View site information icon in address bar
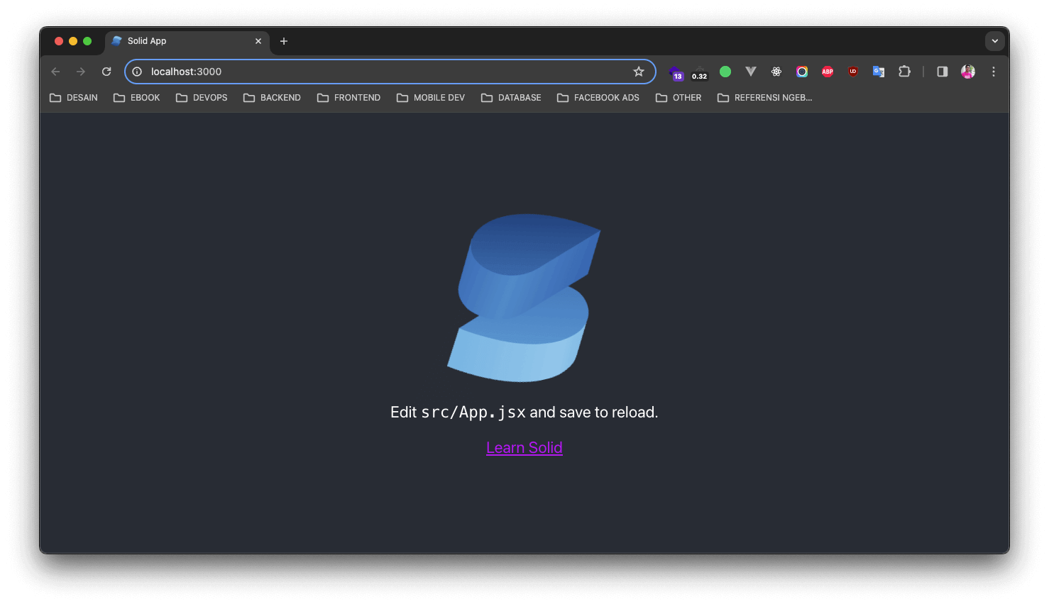Screen dimensions: 1049x606 [x=137, y=72]
